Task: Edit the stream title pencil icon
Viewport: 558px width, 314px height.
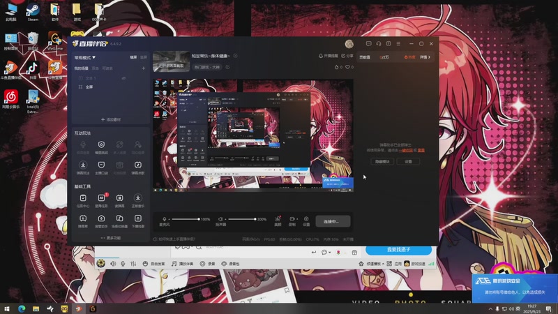Action: 235,56
